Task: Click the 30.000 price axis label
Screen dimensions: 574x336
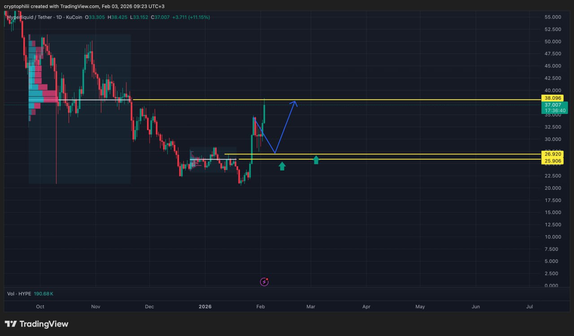Action: coord(553,139)
